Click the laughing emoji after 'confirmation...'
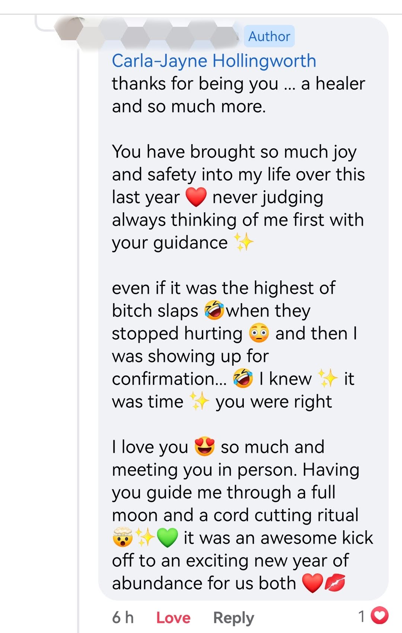This screenshot has width=402, height=633. (243, 379)
